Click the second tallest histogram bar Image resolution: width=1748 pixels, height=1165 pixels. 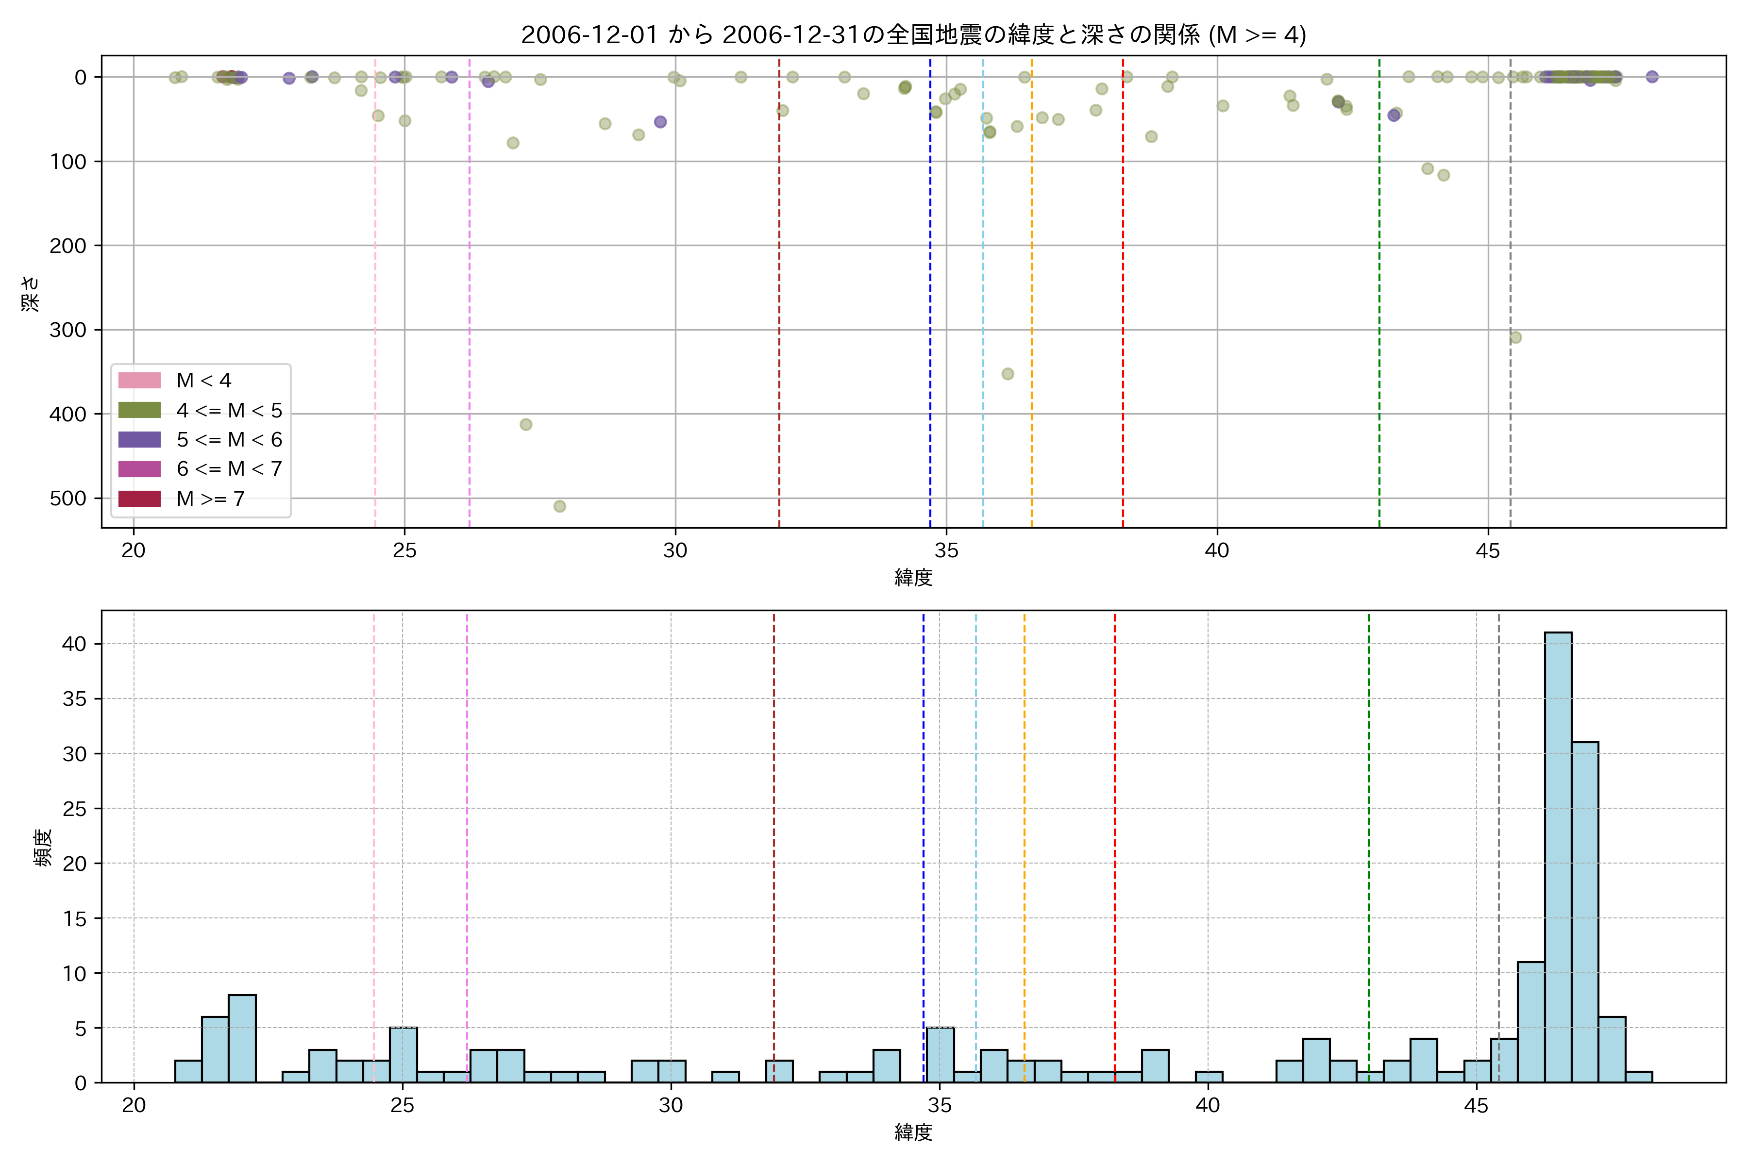(x=1584, y=912)
